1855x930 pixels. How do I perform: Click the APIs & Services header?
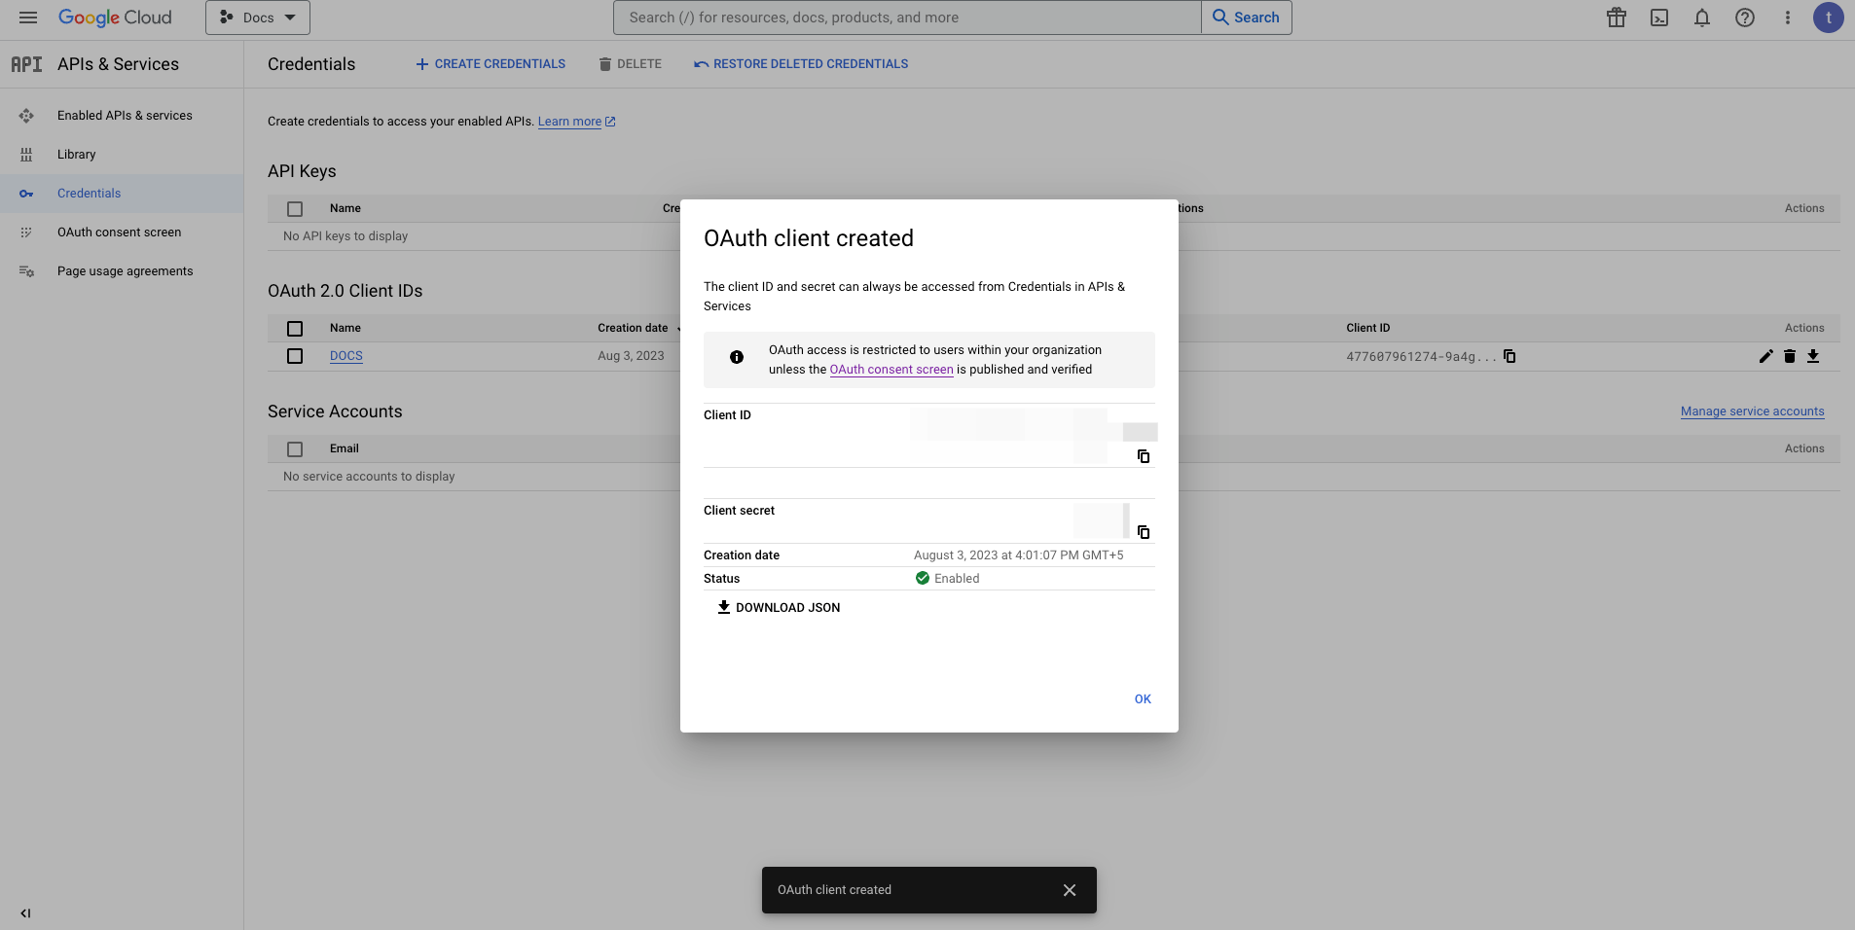[118, 64]
